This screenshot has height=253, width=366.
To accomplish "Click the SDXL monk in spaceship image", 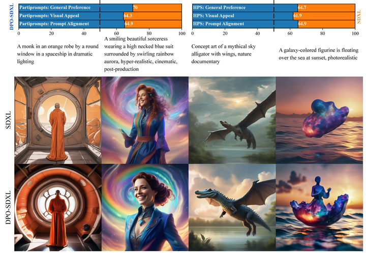I will [58, 120].
